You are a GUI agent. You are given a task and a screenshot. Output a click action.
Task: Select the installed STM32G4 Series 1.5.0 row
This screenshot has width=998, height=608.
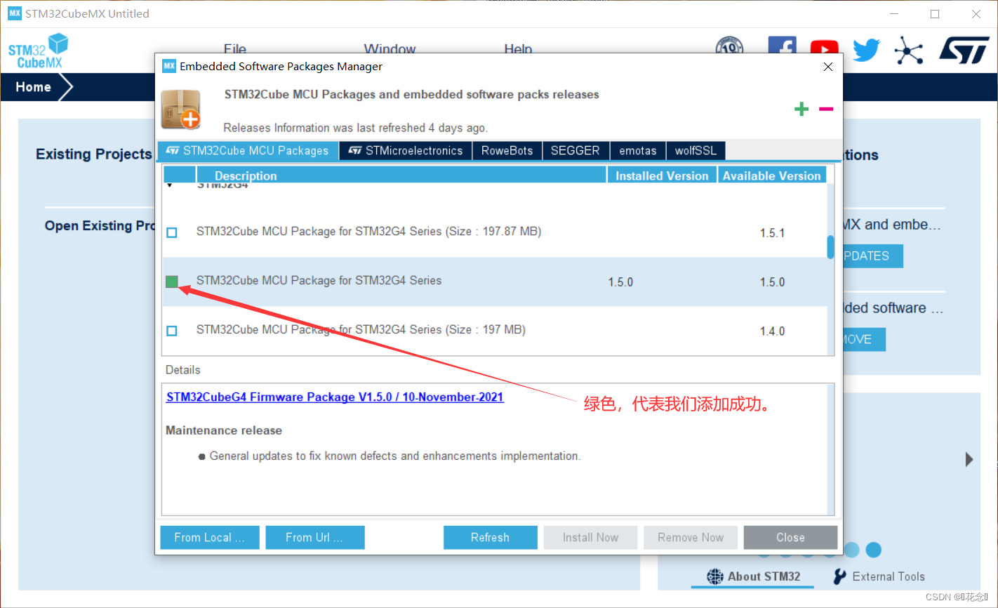click(x=495, y=282)
